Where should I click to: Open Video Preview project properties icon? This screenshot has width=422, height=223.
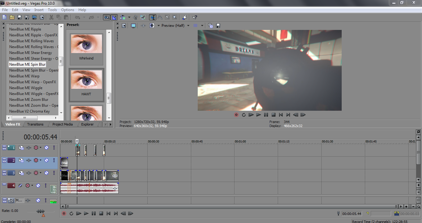pos(124,26)
